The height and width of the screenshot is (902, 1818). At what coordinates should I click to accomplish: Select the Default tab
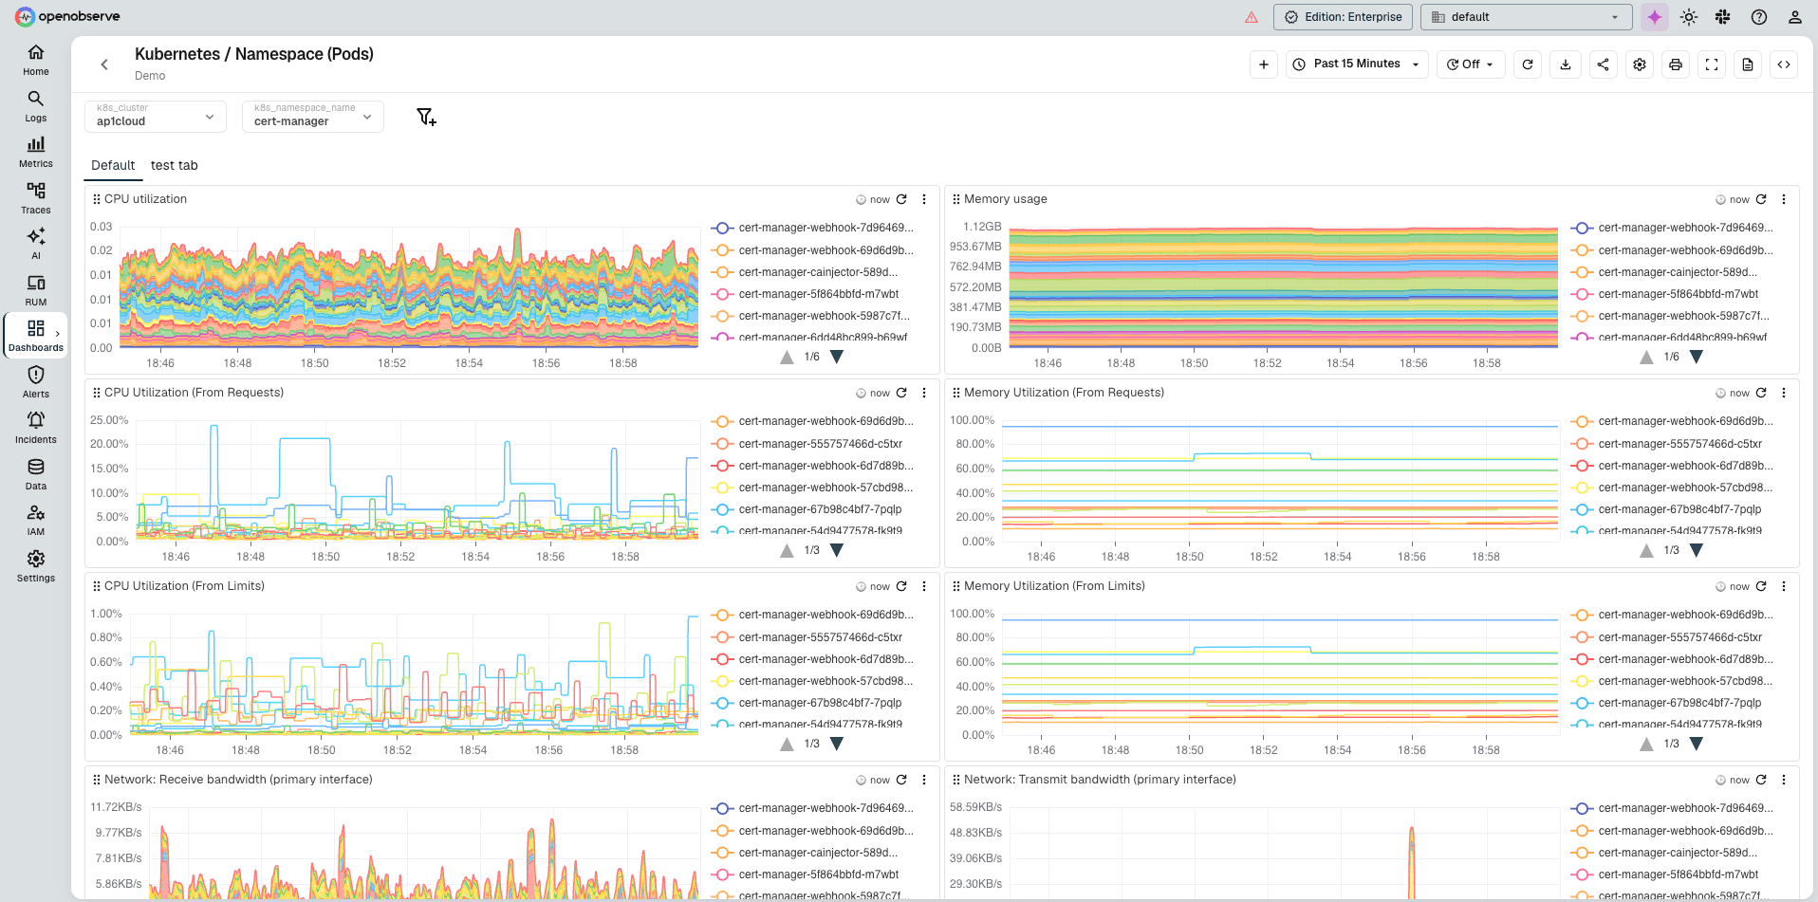(113, 165)
